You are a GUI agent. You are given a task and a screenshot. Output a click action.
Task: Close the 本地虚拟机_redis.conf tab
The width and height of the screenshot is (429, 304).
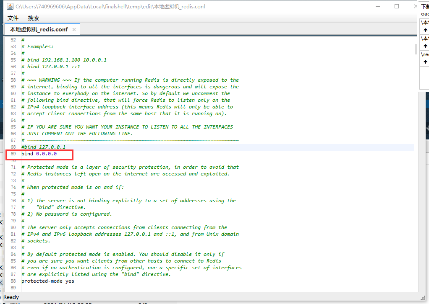pyautogui.click(x=74, y=29)
